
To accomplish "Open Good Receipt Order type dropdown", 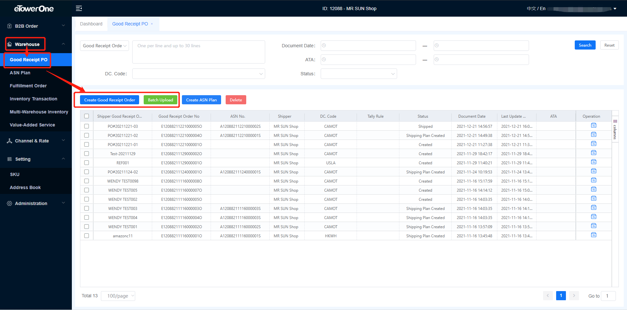I will pos(104,46).
